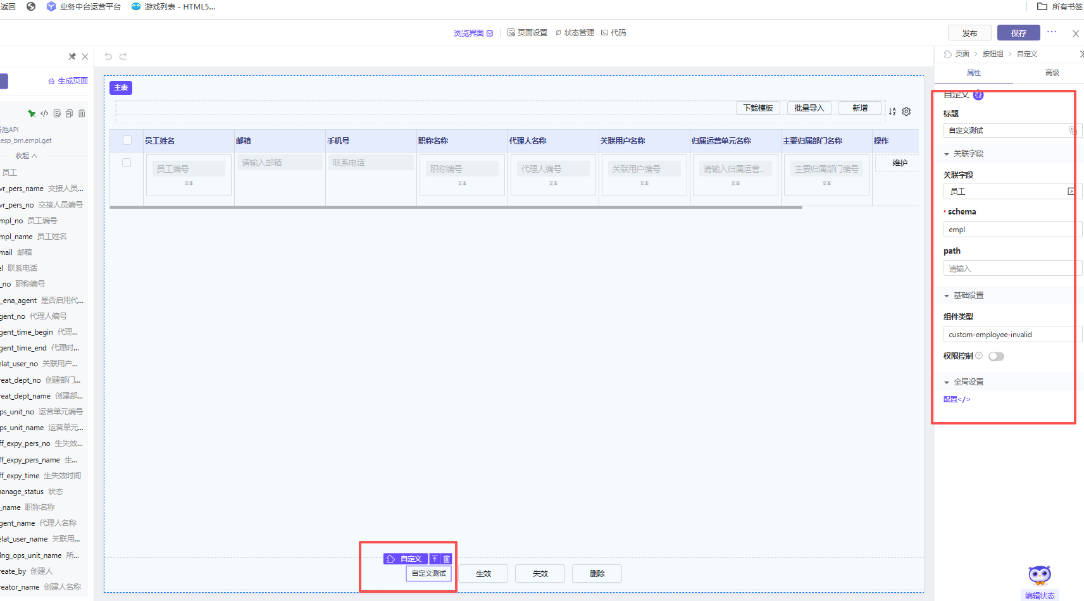Click the path input field

click(x=1008, y=269)
